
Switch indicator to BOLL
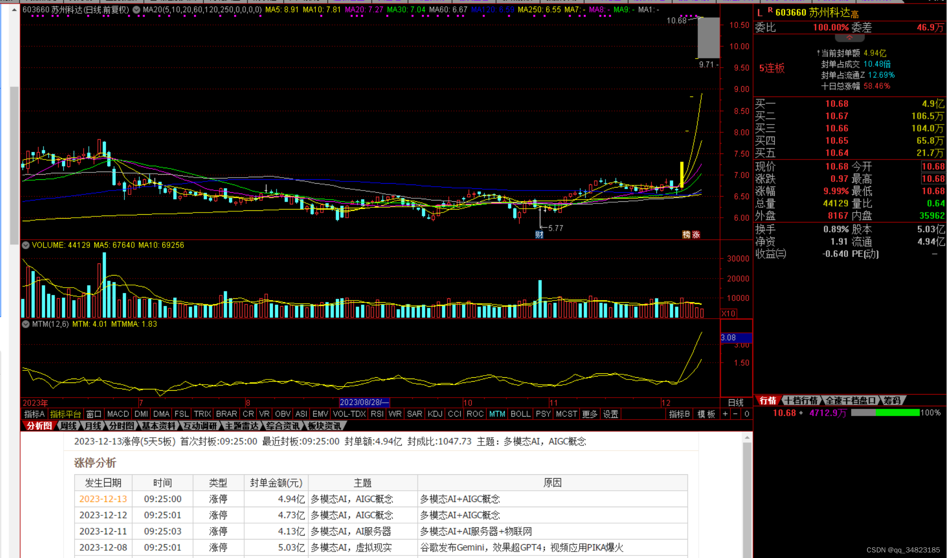[x=520, y=414]
